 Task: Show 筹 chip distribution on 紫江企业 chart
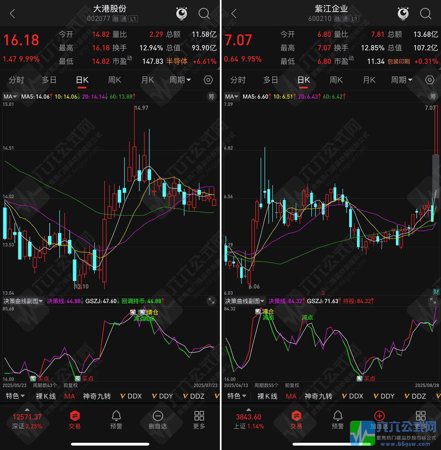coord(433,96)
